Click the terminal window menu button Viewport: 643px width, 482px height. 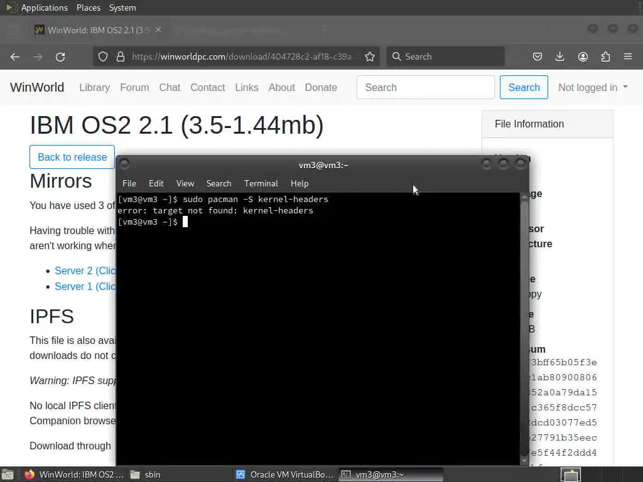[125, 164]
